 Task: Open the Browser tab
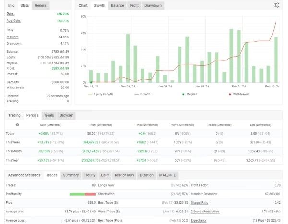click(x=66, y=115)
